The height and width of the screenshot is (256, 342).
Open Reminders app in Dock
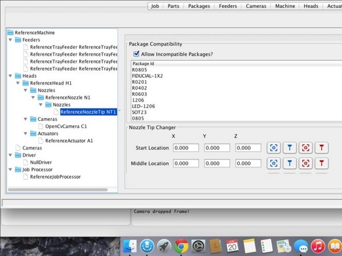tap(266, 246)
